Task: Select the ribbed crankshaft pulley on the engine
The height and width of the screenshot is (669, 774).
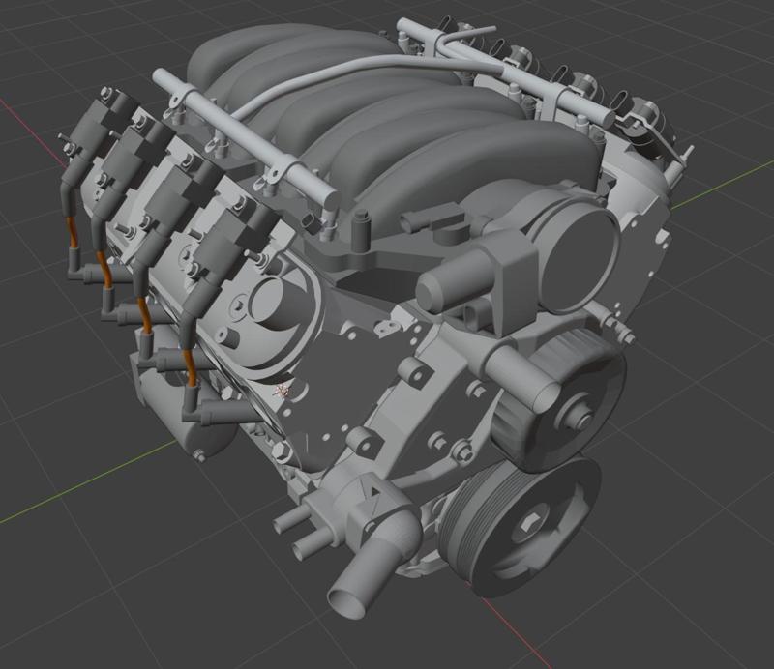Action: pyautogui.click(x=519, y=528)
